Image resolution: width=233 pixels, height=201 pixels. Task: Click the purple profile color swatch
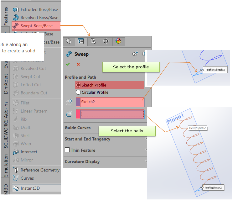[78, 102]
